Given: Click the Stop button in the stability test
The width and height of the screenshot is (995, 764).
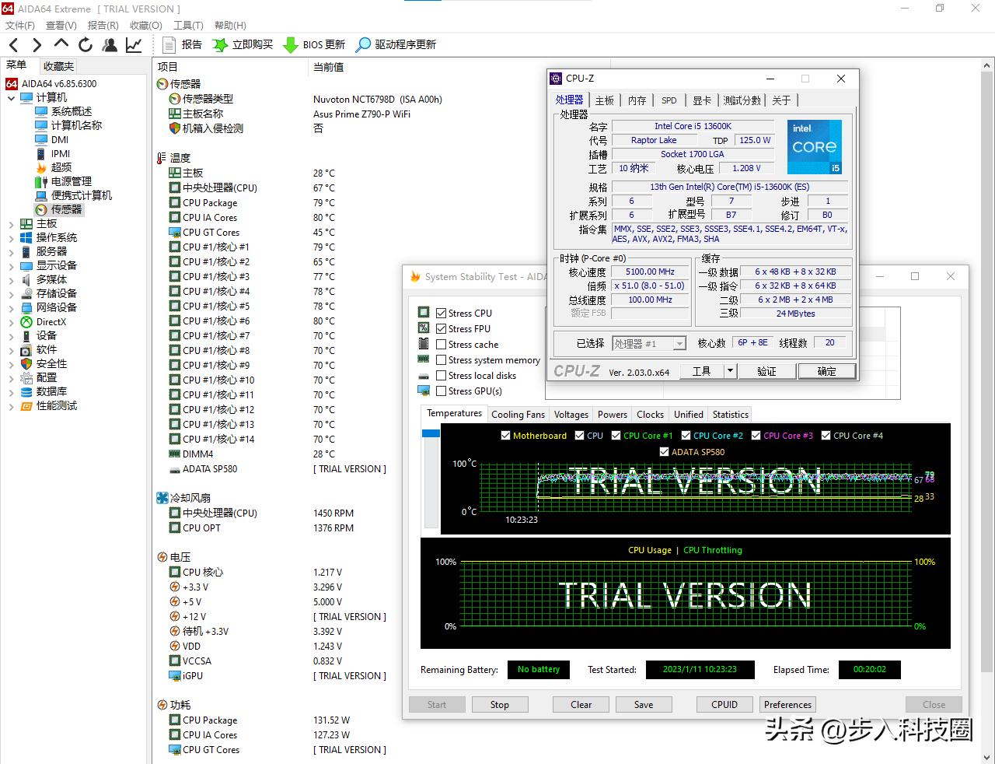Looking at the screenshot, I should pyautogui.click(x=499, y=704).
